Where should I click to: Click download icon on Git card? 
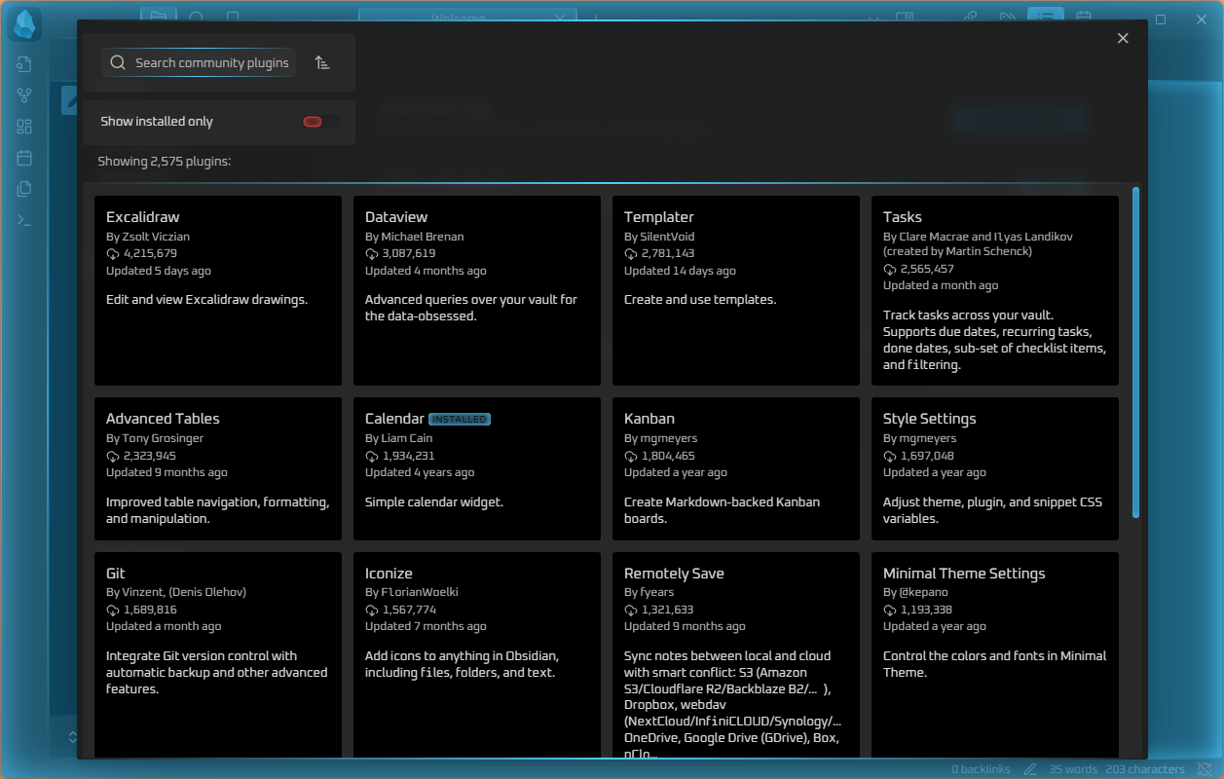[x=113, y=610]
